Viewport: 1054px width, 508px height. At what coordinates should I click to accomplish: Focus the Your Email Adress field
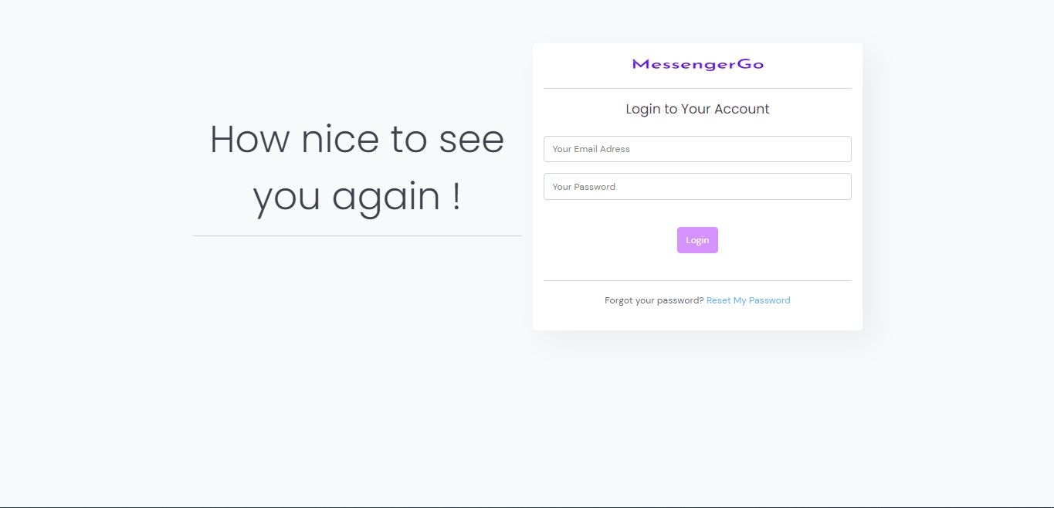[697, 149]
